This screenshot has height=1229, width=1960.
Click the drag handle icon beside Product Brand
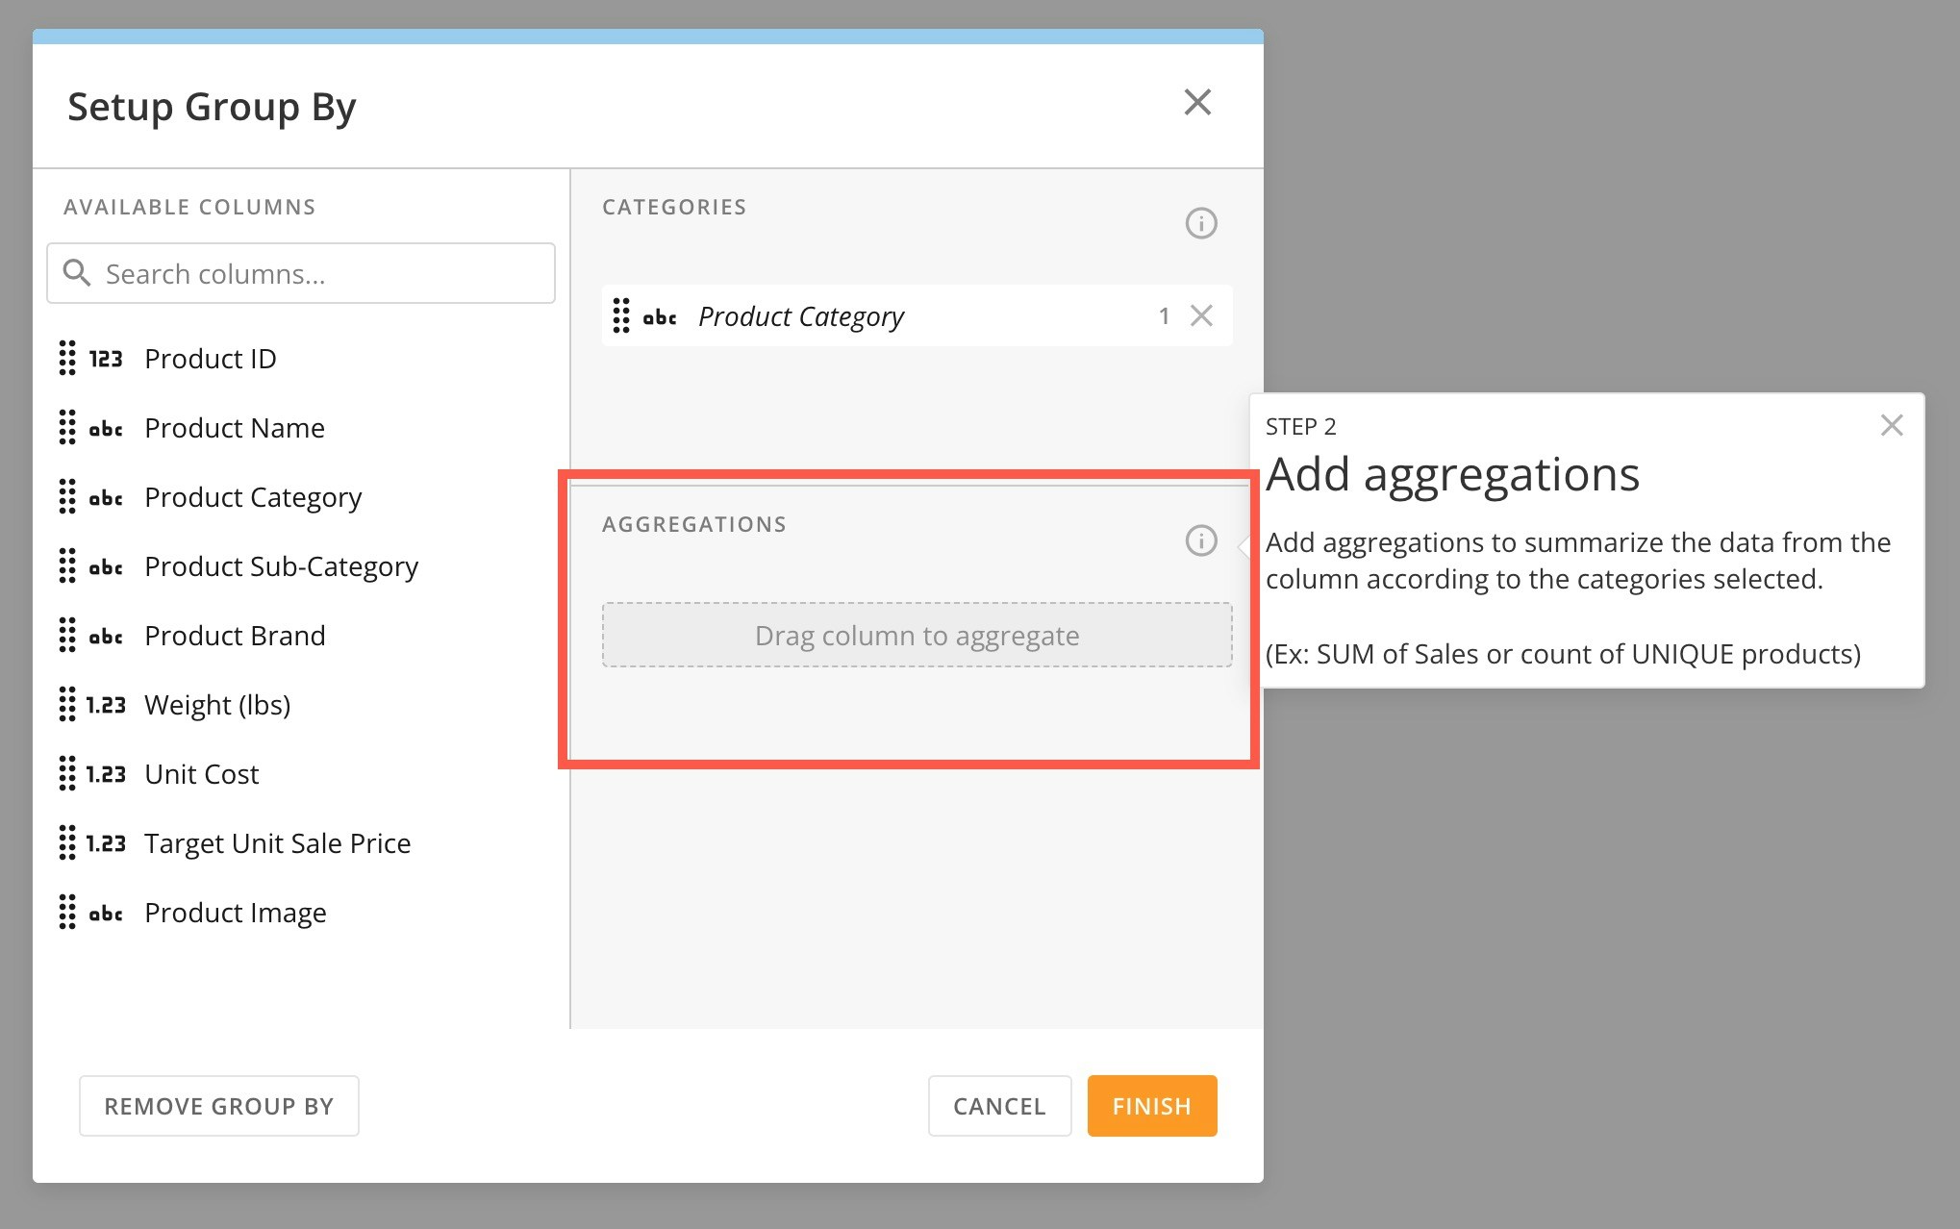(67, 635)
